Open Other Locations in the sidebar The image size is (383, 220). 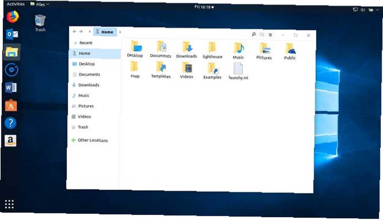93,140
